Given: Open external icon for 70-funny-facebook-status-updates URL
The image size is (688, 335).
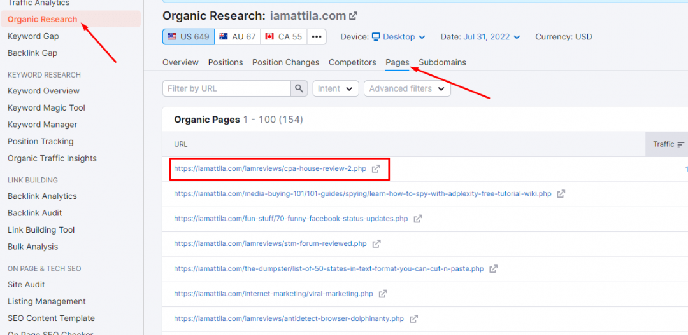Looking at the screenshot, I should click(417, 219).
